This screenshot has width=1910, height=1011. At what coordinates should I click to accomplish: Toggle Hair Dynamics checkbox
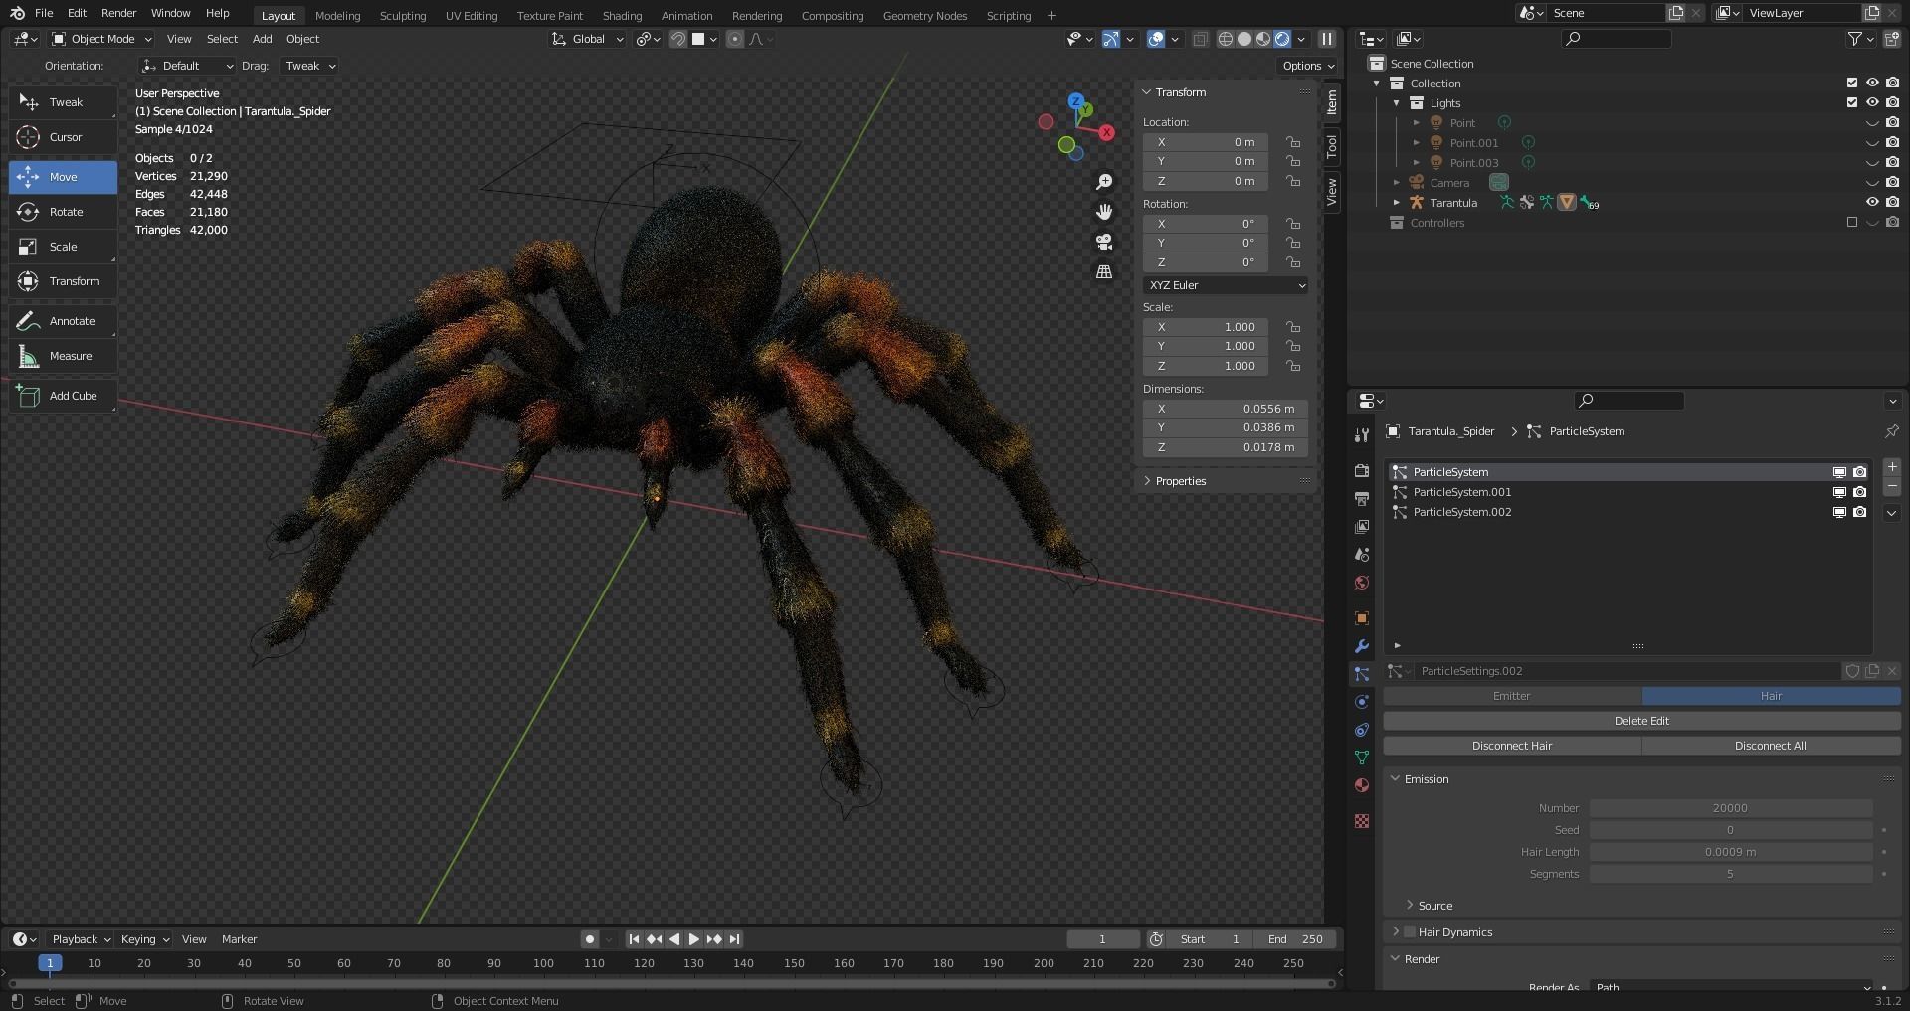[x=1410, y=932]
